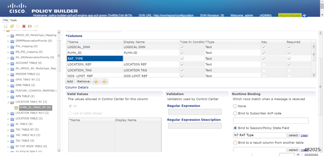Click the Redo arrow toolbar icon
Image resolution: width=324 pixels, height=156 pixels.
(18, 26)
